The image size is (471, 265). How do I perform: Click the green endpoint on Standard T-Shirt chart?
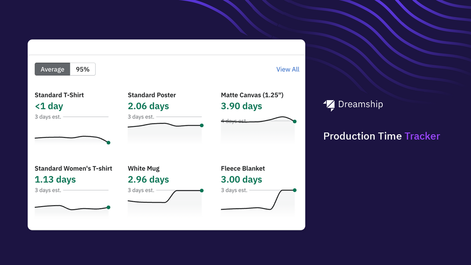point(108,142)
